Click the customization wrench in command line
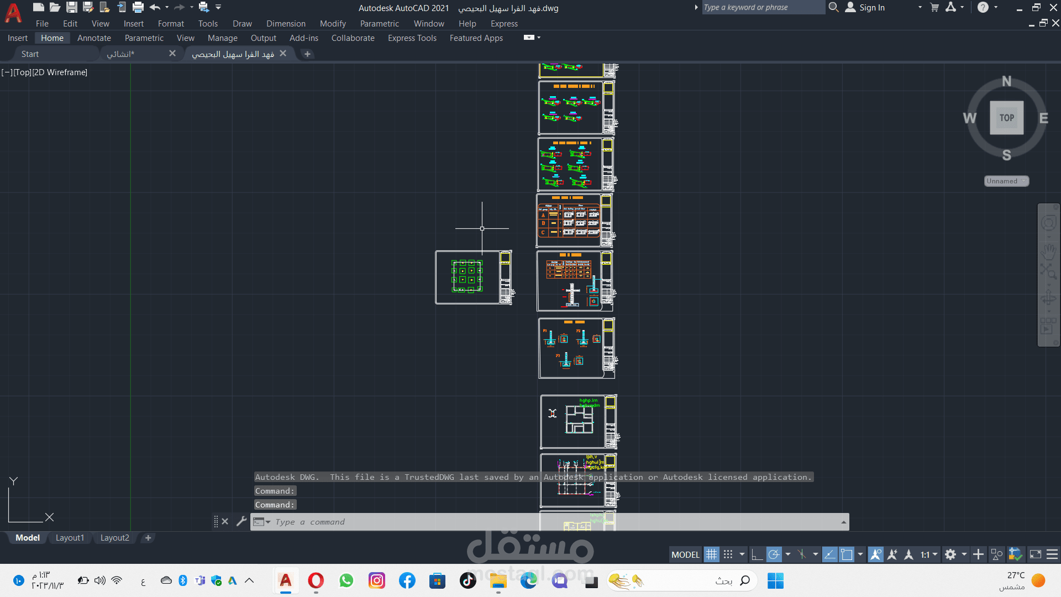The width and height of the screenshot is (1061, 597). (241, 521)
